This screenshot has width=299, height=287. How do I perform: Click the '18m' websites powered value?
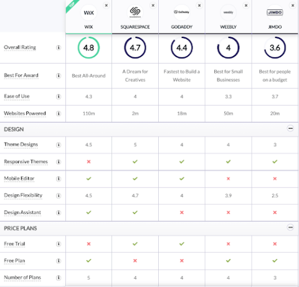(x=182, y=113)
